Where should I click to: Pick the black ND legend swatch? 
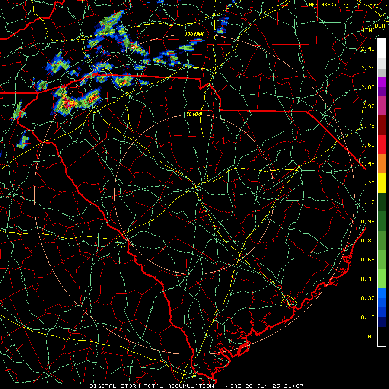click(382, 336)
